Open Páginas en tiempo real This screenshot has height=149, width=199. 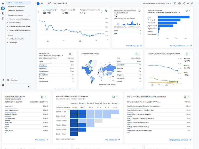point(15,10)
